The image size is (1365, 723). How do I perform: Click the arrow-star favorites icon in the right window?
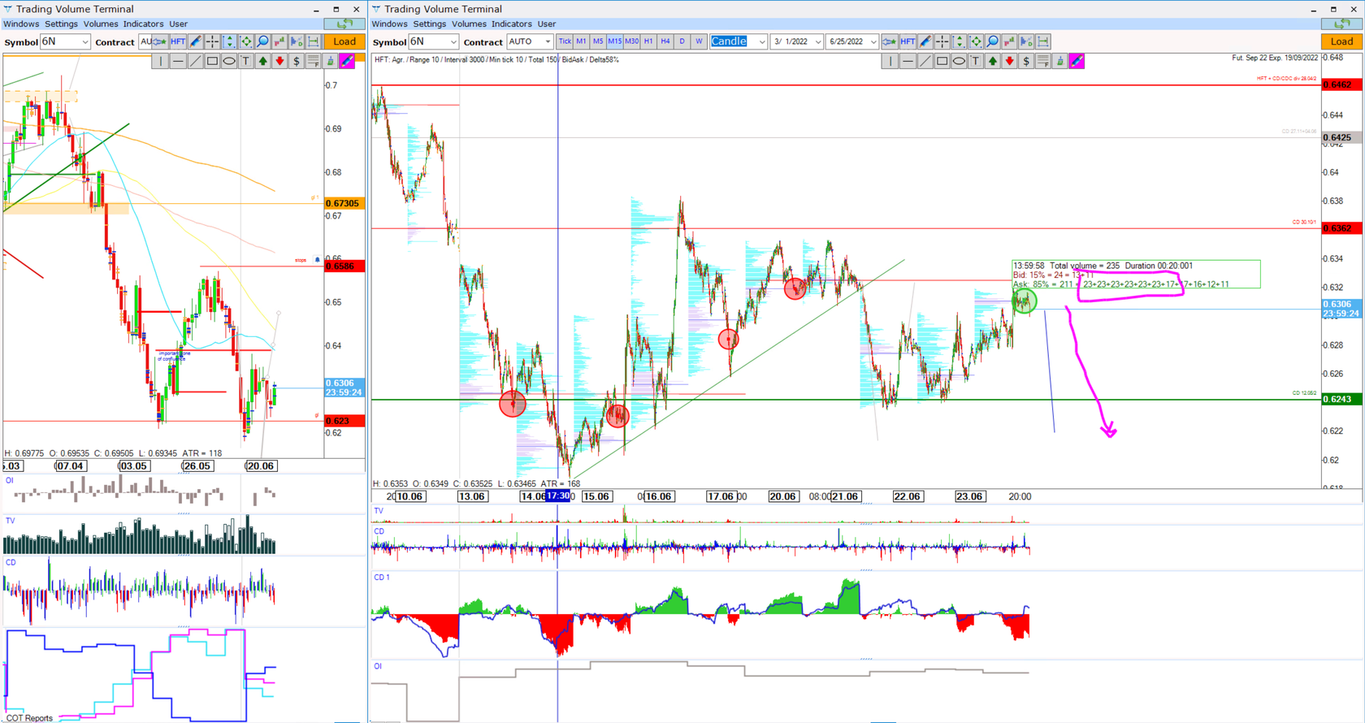coord(890,41)
